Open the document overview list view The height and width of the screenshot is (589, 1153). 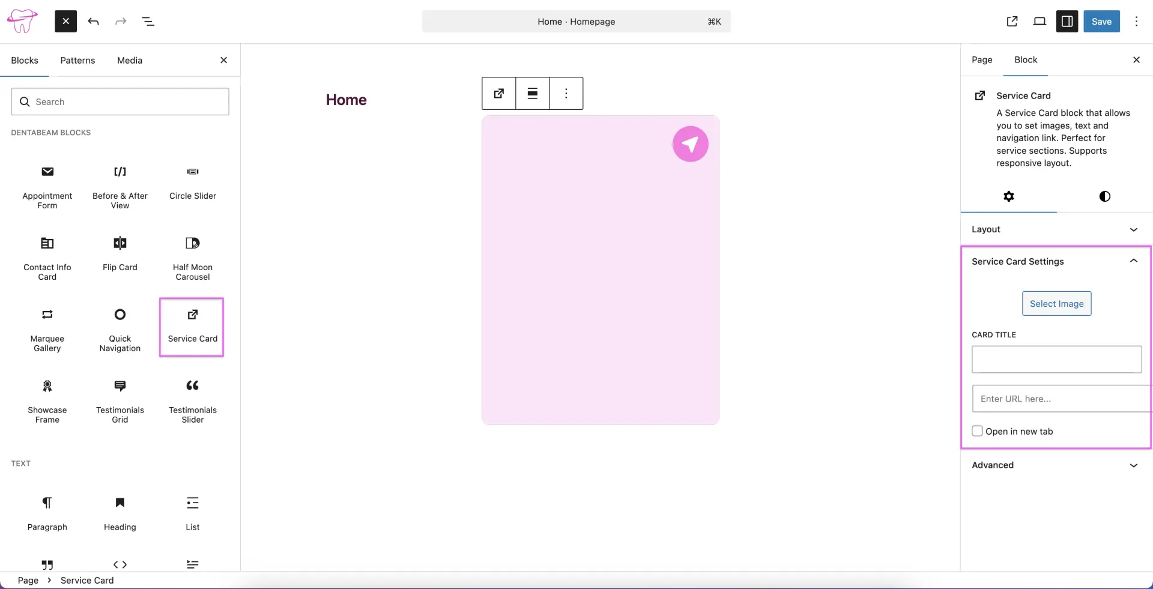click(x=148, y=22)
